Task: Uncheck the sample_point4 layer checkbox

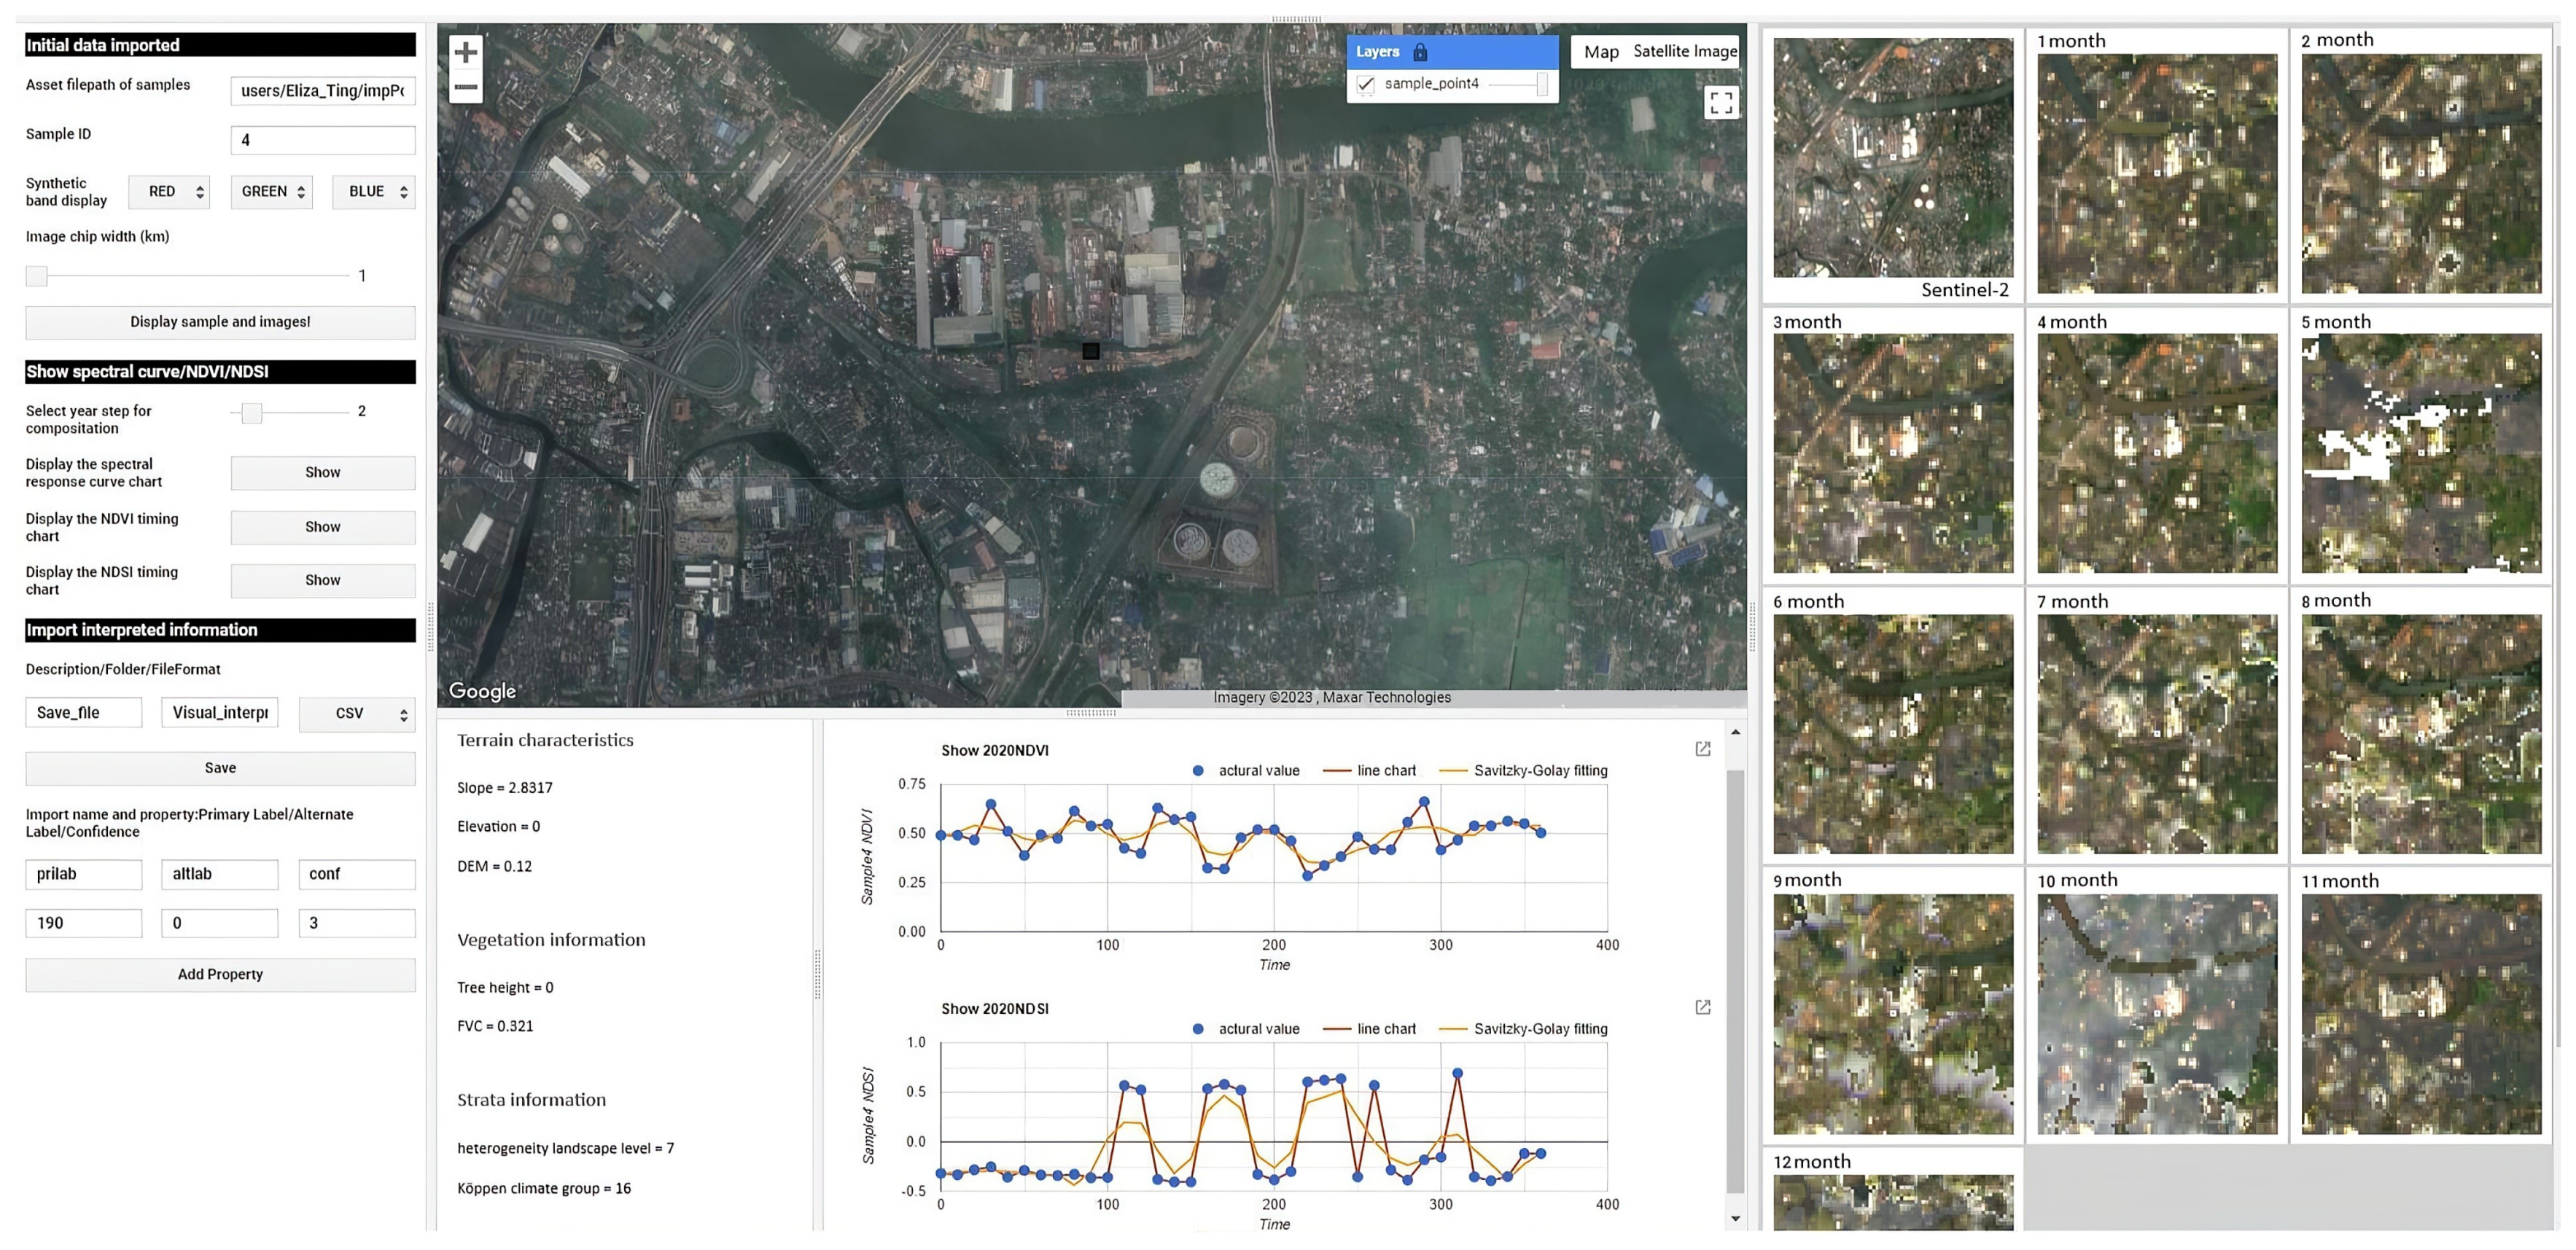Action: [x=1365, y=84]
